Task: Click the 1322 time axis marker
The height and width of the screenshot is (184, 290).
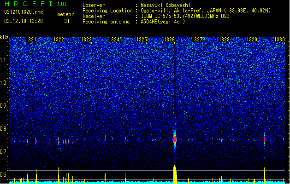Action: 59,40
